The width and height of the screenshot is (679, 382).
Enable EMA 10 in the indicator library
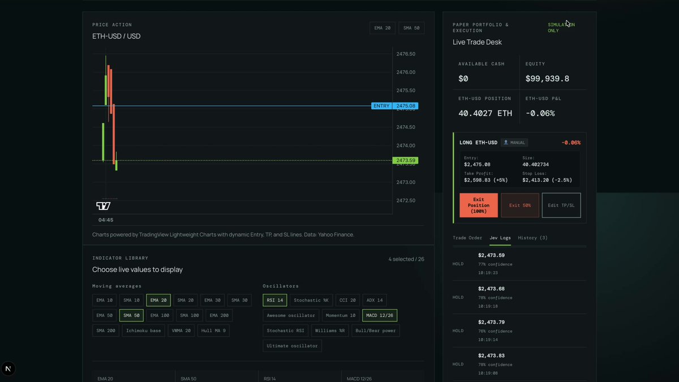pos(105,300)
